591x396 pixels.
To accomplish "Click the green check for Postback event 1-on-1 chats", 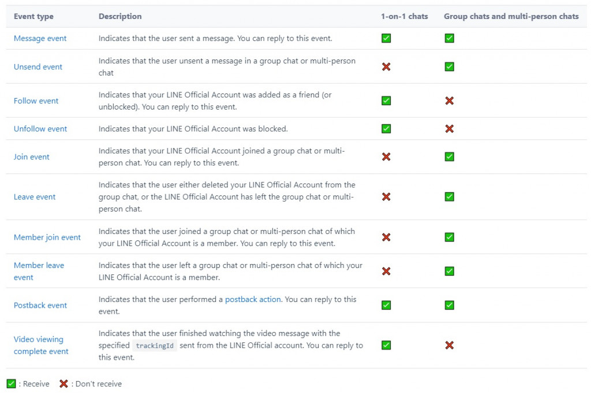I will coord(386,306).
